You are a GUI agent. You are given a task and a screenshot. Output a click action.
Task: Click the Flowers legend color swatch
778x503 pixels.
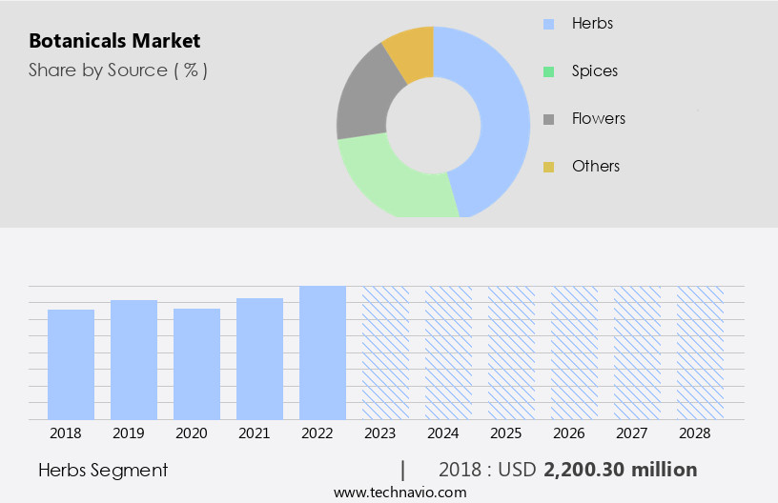(548, 119)
